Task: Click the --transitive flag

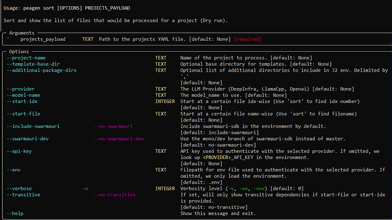Action: pos(24,195)
